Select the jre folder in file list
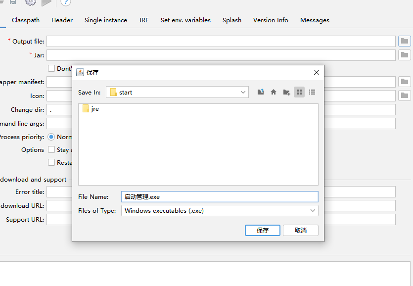 91,108
